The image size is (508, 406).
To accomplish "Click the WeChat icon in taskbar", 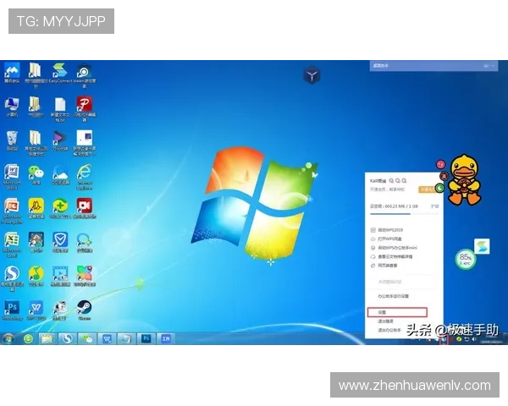I will point(87,338).
